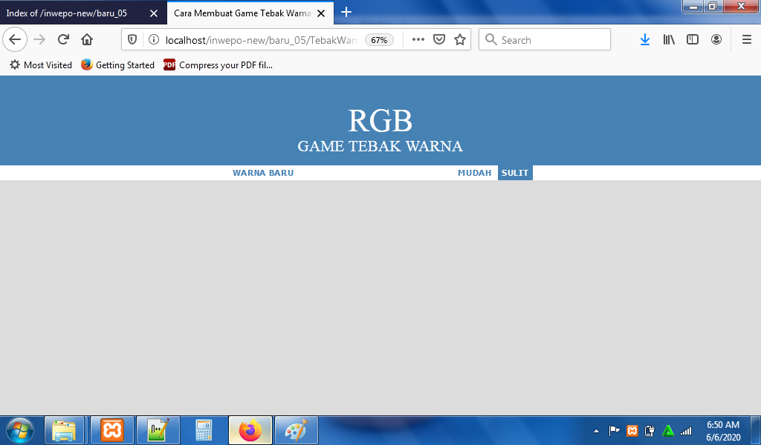761x445 pixels.
Task: Save page to Pocket
Action: (438, 40)
